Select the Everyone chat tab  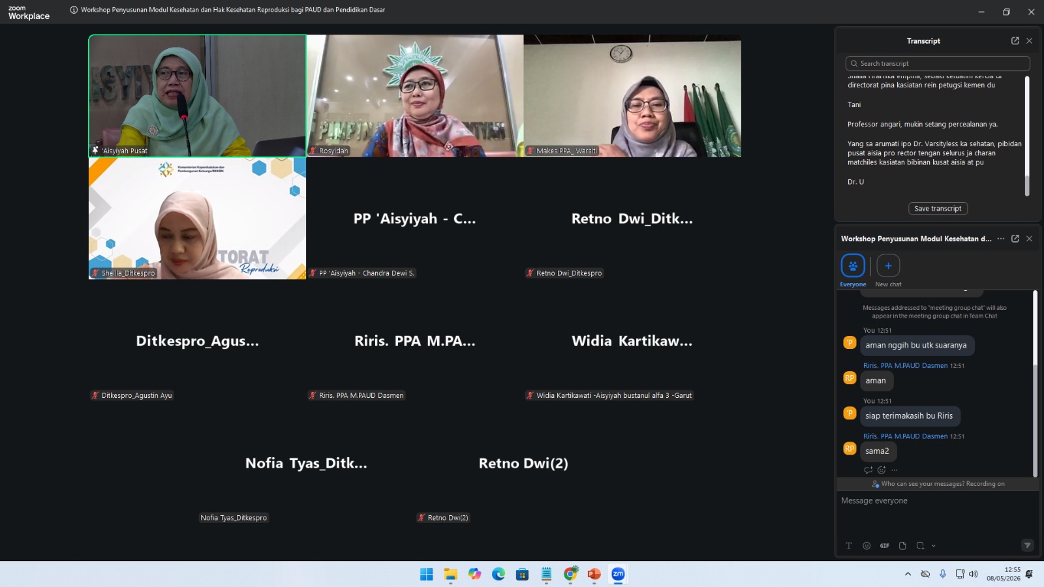[853, 270]
